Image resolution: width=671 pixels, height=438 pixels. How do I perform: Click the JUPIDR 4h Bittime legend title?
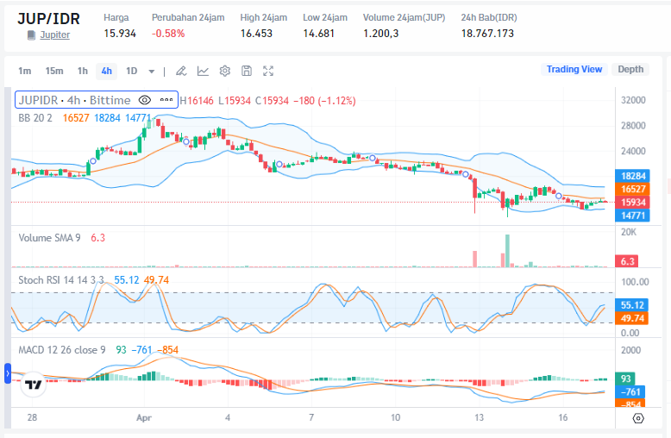(x=74, y=100)
